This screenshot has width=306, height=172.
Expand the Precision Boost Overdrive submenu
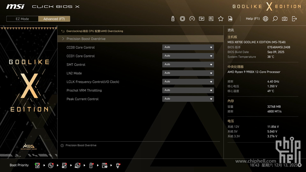(x=86, y=39)
